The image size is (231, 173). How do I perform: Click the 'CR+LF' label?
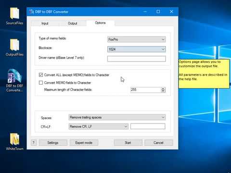pos(46,127)
